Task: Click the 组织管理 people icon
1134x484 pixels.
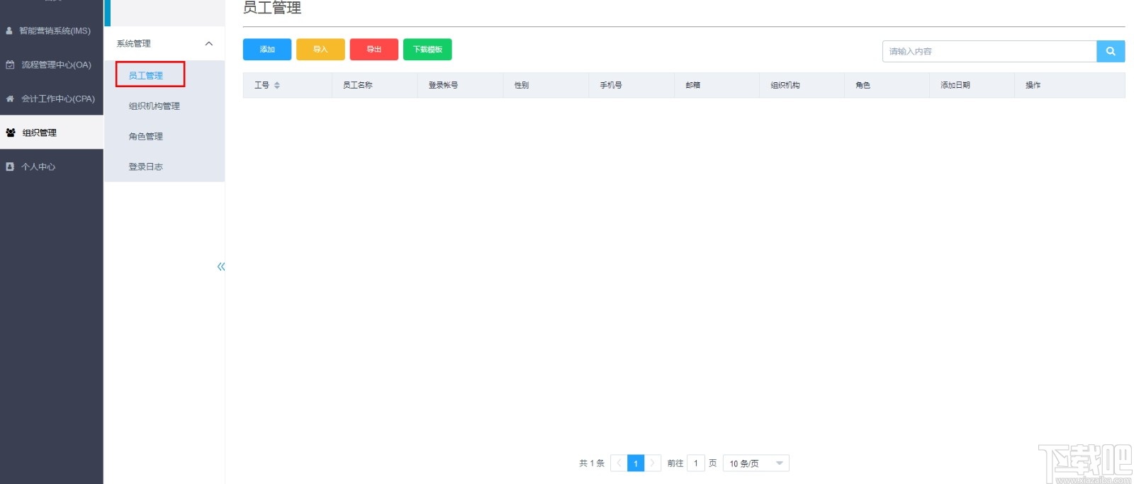Action: pos(11,133)
